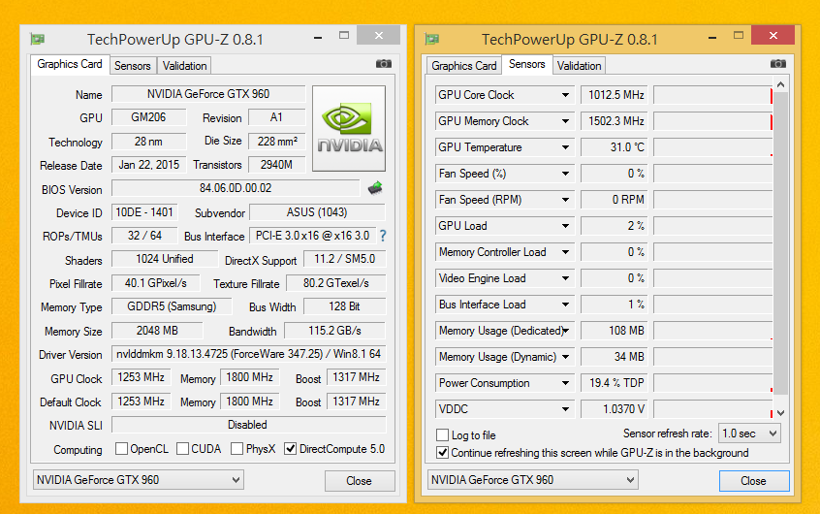The image size is (820, 514).
Task: Open the Validation tab in right window
Action: coord(579,66)
